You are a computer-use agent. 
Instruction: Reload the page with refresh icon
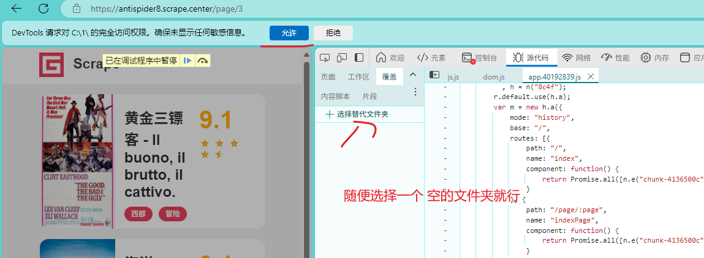44,8
